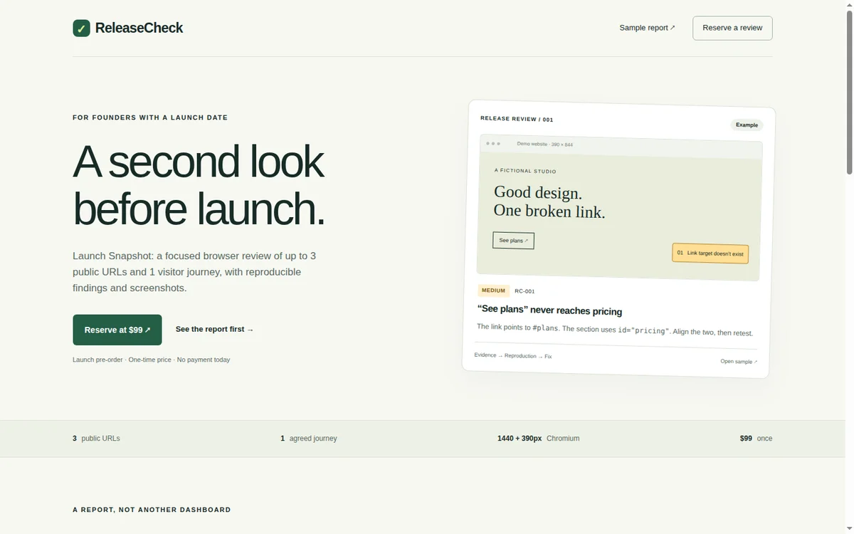854x534 pixels.
Task: Select the RC-001 finding identifier
Action: coord(524,291)
